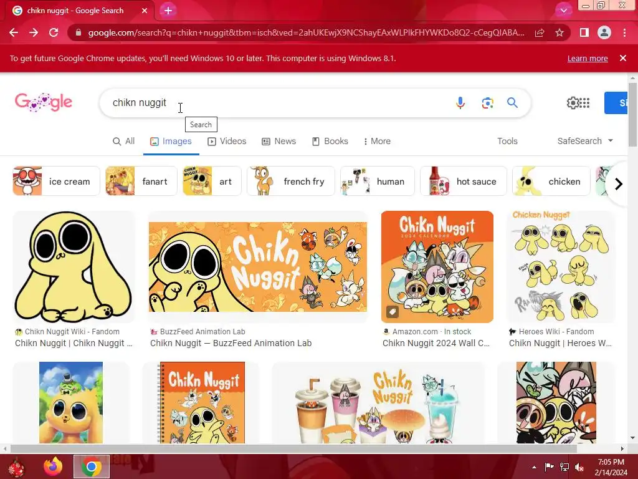Viewport: 638px width, 479px height.
Task: Open Firefox from the taskbar
Action: click(x=54, y=467)
